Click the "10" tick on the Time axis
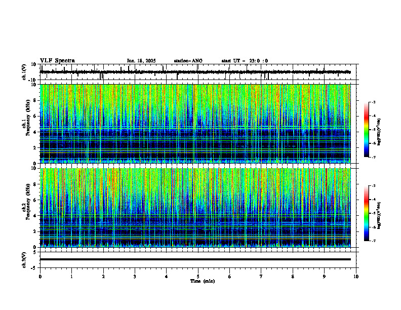 (356, 277)
